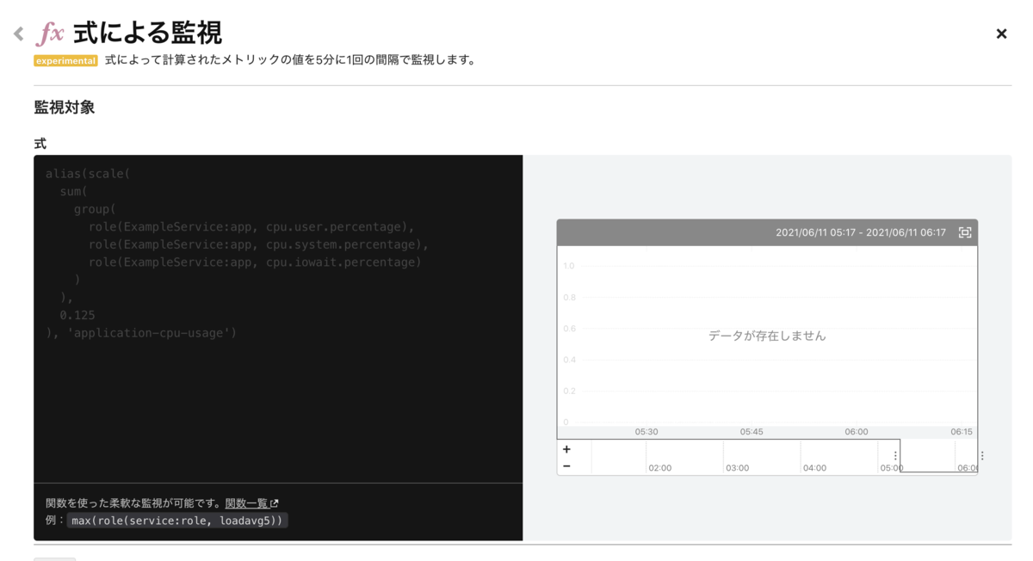Image resolution: width=1033 pixels, height=561 pixels.
Task: Click the 03:00 mark on the timeline
Action: click(738, 468)
